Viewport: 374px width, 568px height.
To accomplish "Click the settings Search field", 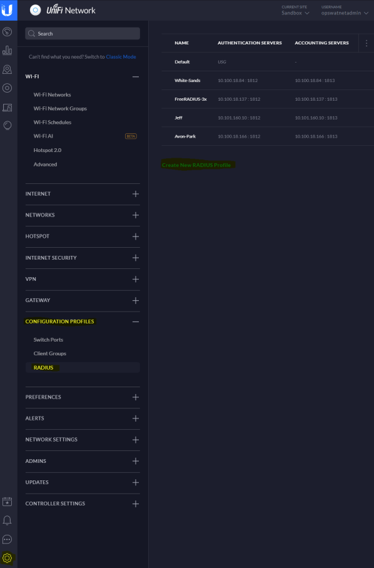I will [83, 34].
